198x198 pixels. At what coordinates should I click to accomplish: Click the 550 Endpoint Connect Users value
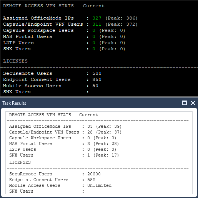click(91, 180)
